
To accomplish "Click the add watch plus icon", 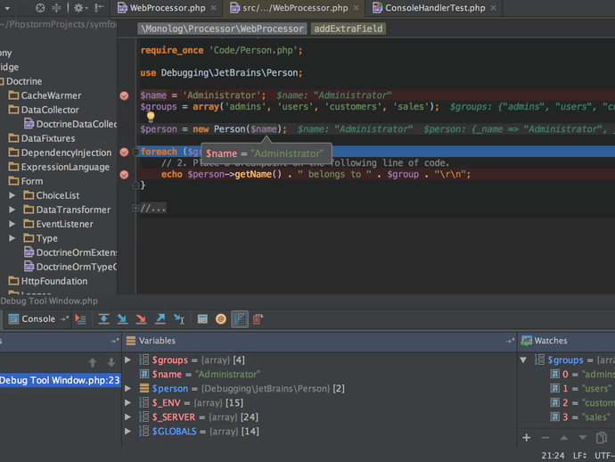I will pyautogui.click(x=526, y=437).
